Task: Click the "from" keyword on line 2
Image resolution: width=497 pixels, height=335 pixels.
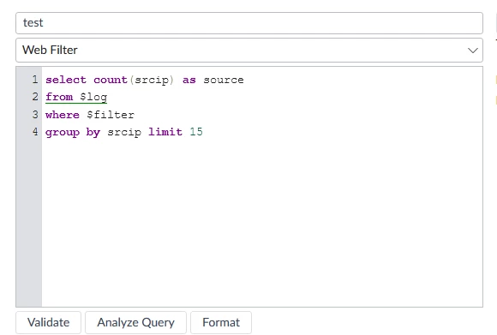Action: (x=59, y=97)
